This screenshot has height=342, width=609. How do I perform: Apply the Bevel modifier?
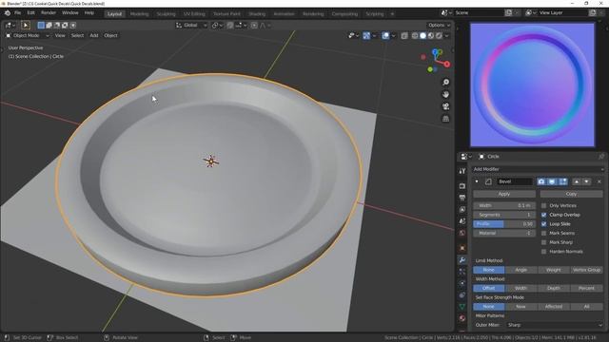tap(504, 194)
